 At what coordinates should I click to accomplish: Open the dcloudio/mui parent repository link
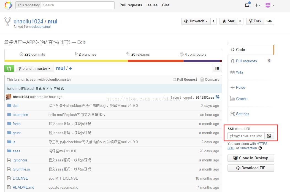click(x=41, y=27)
